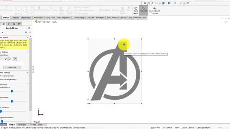This screenshot has width=230, height=129.
Task: Click the Move Entities tool
Action: tap(81, 14)
